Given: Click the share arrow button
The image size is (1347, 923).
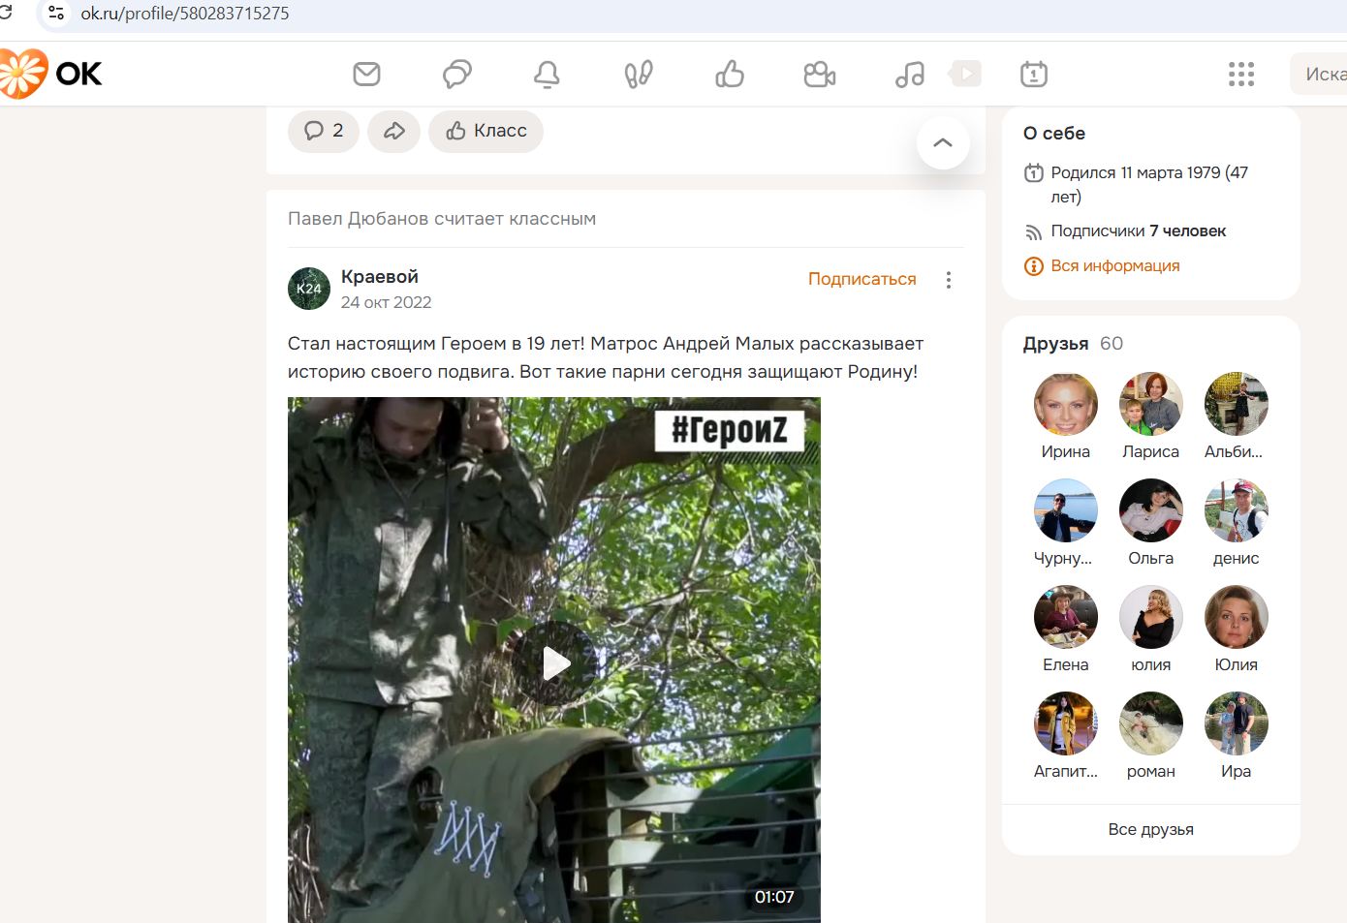Looking at the screenshot, I should (394, 131).
